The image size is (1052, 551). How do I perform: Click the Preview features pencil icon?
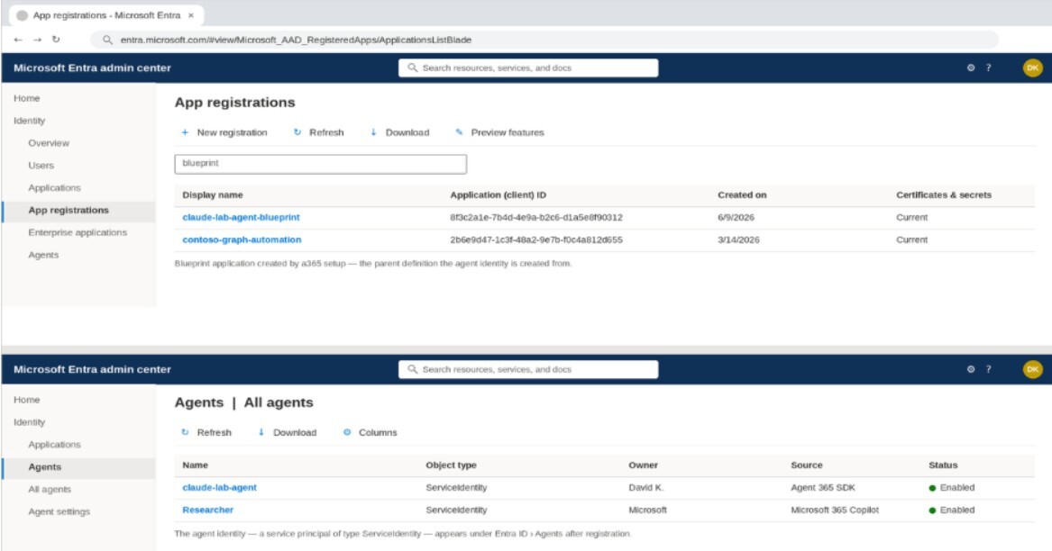click(x=459, y=132)
